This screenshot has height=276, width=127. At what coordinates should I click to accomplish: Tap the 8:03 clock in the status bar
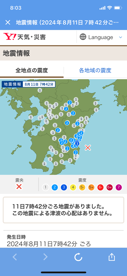(16, 8)
